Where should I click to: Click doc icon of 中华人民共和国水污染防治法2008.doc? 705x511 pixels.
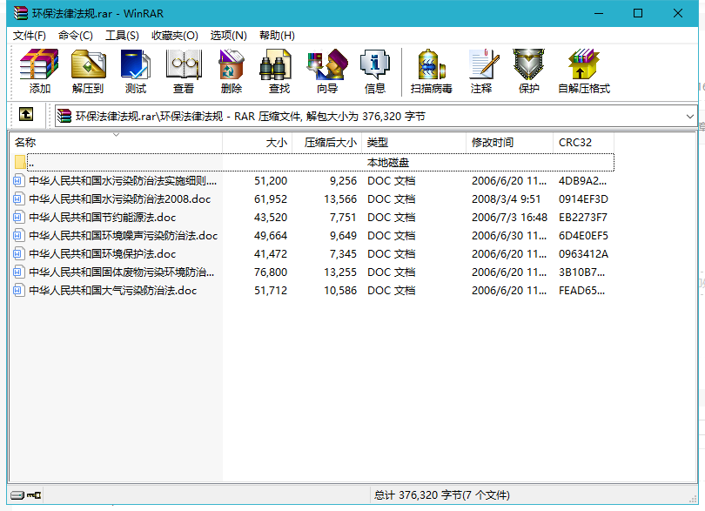(x=17, y=198)
